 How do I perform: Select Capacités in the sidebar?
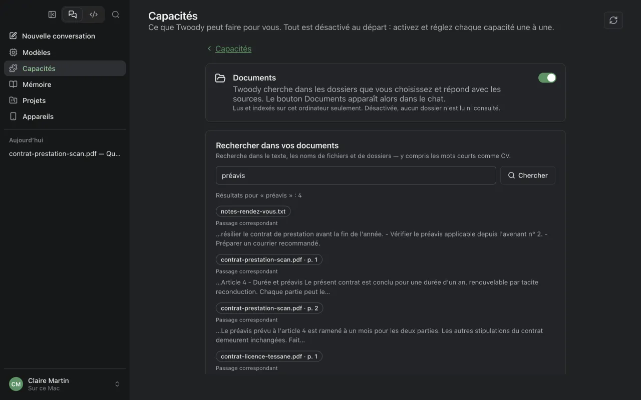pos(65,68)
